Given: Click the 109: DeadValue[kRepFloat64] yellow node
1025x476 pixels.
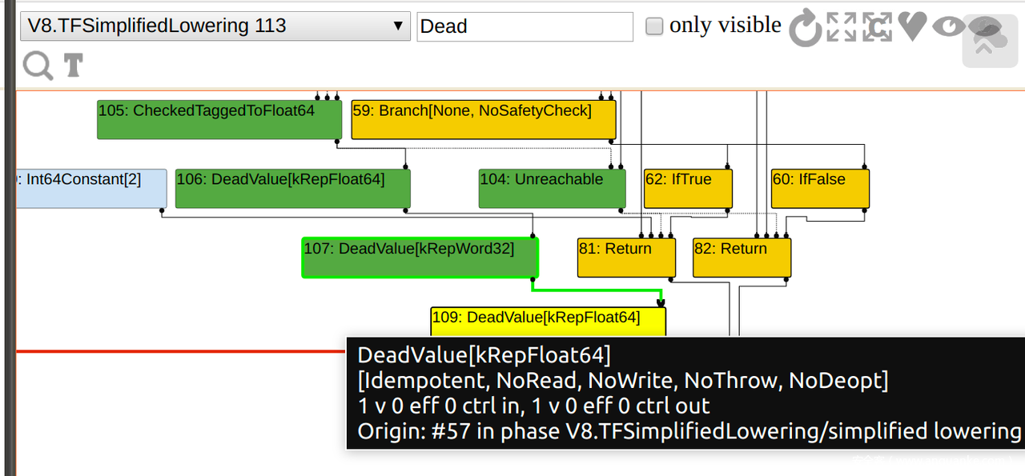Looking at the screenshot, I should pos(548,320).
